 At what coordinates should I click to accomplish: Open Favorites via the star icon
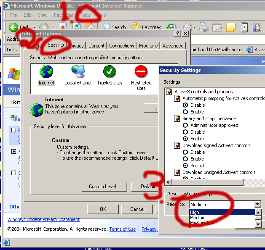[136, 27]
